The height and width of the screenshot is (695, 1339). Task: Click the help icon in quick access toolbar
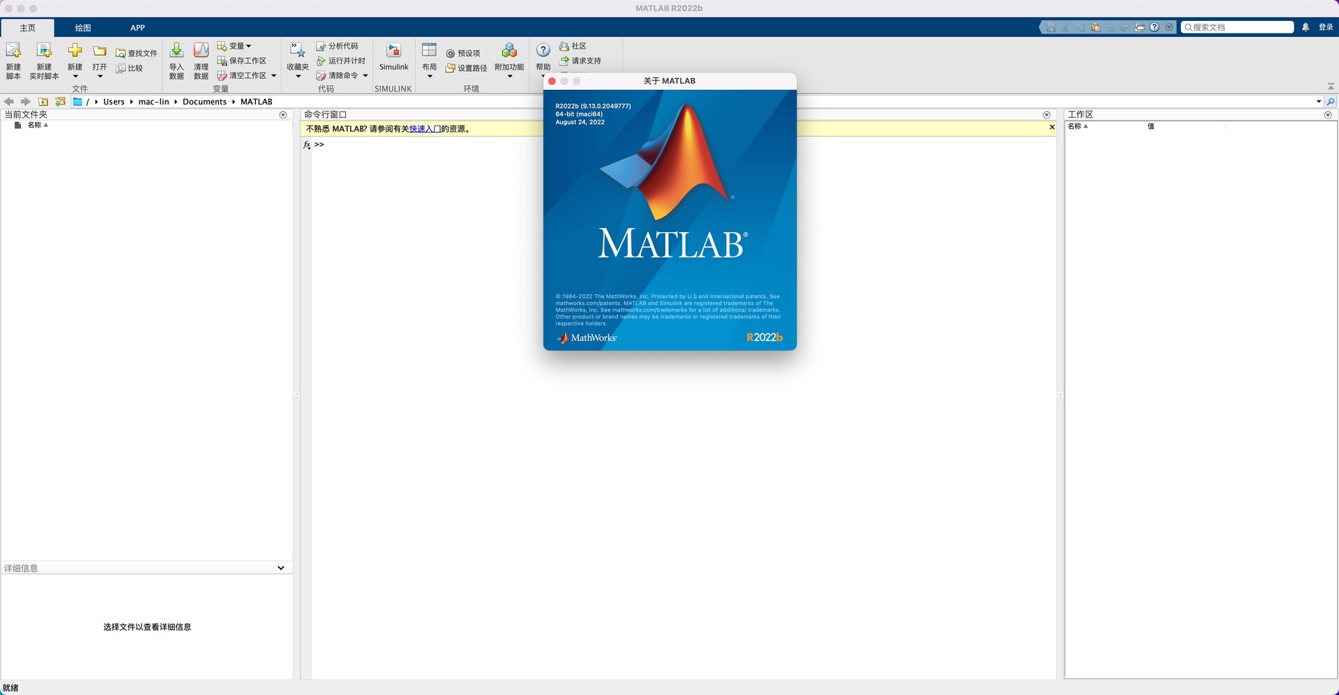[1154, 27]
